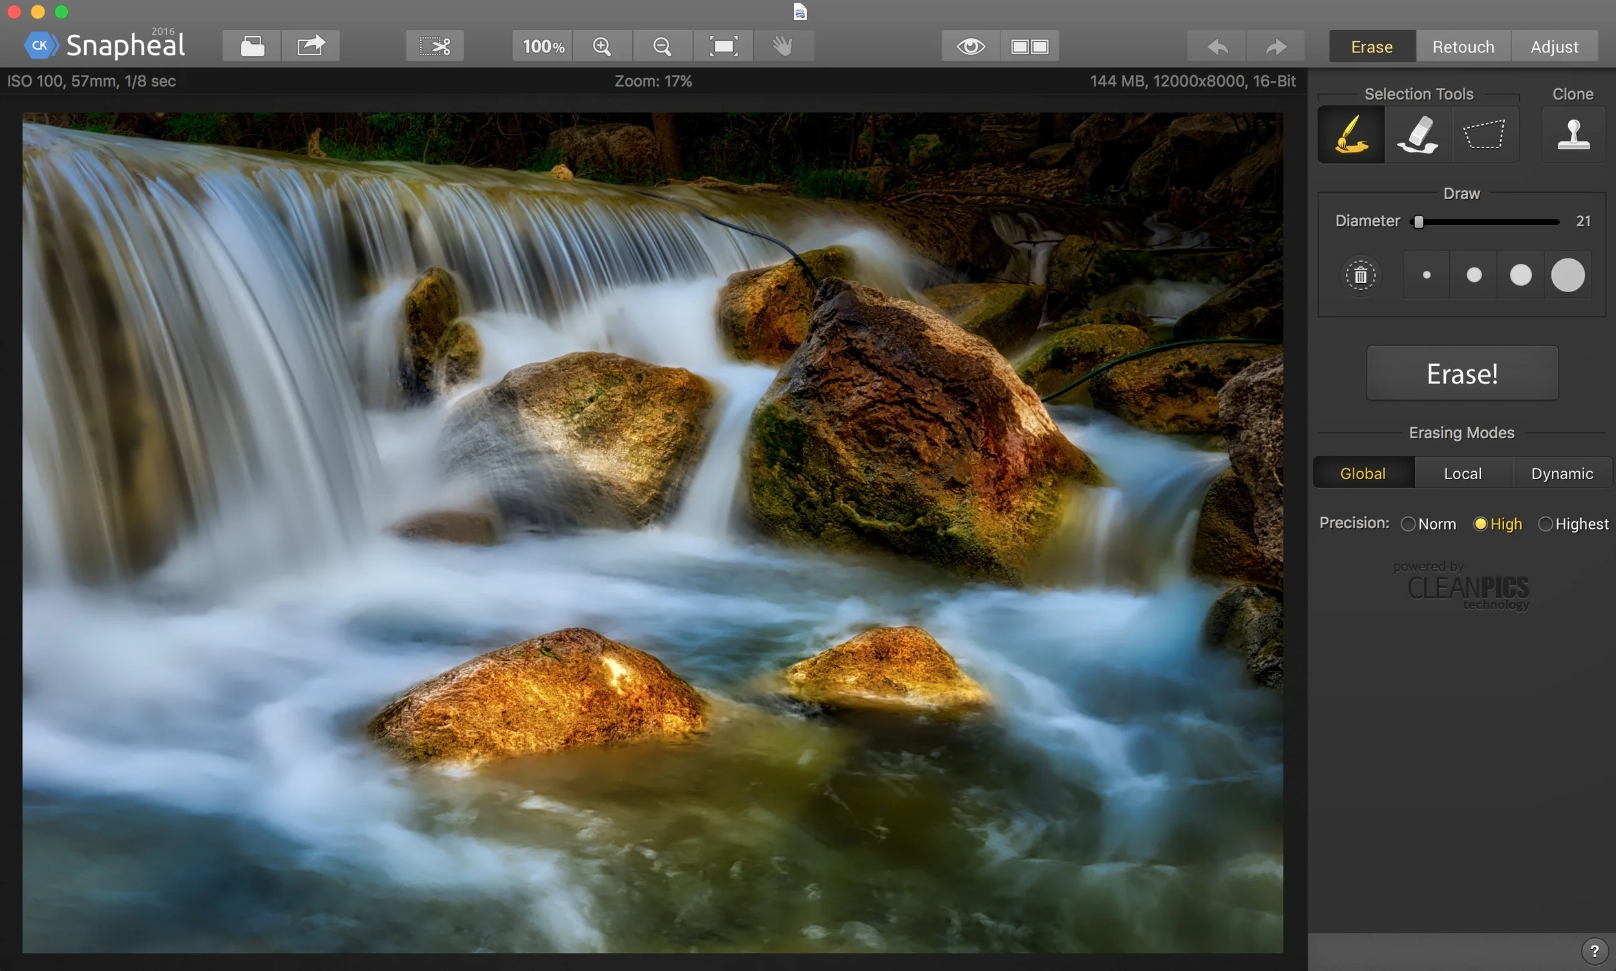Open image with the folder icon

252,47
